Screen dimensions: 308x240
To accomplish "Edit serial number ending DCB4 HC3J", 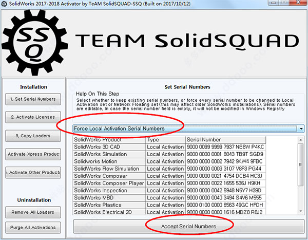I will coord(225,176).
